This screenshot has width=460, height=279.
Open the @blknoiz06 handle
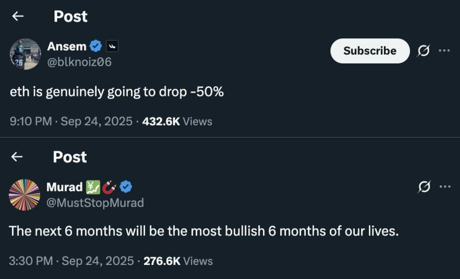coord(79,62)
